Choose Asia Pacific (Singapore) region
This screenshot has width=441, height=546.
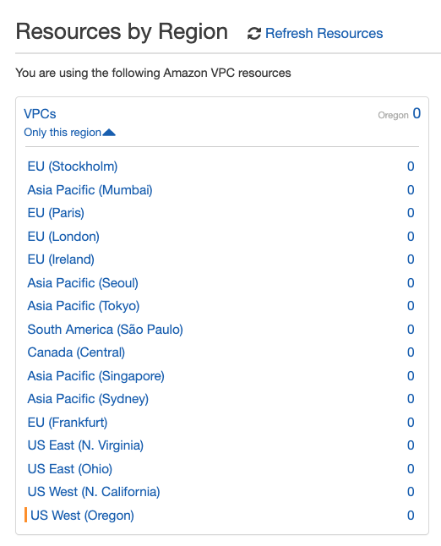tap(96, 376)
